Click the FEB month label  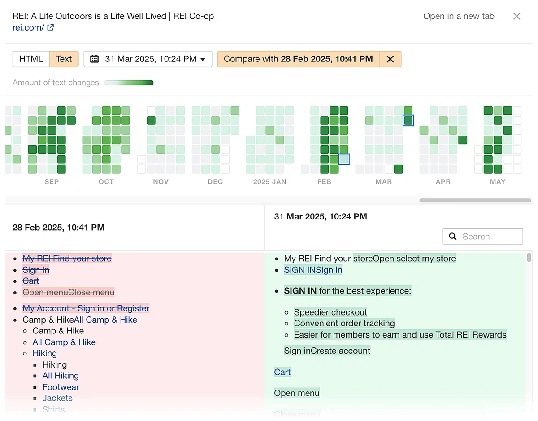click(x=324, y=182)
